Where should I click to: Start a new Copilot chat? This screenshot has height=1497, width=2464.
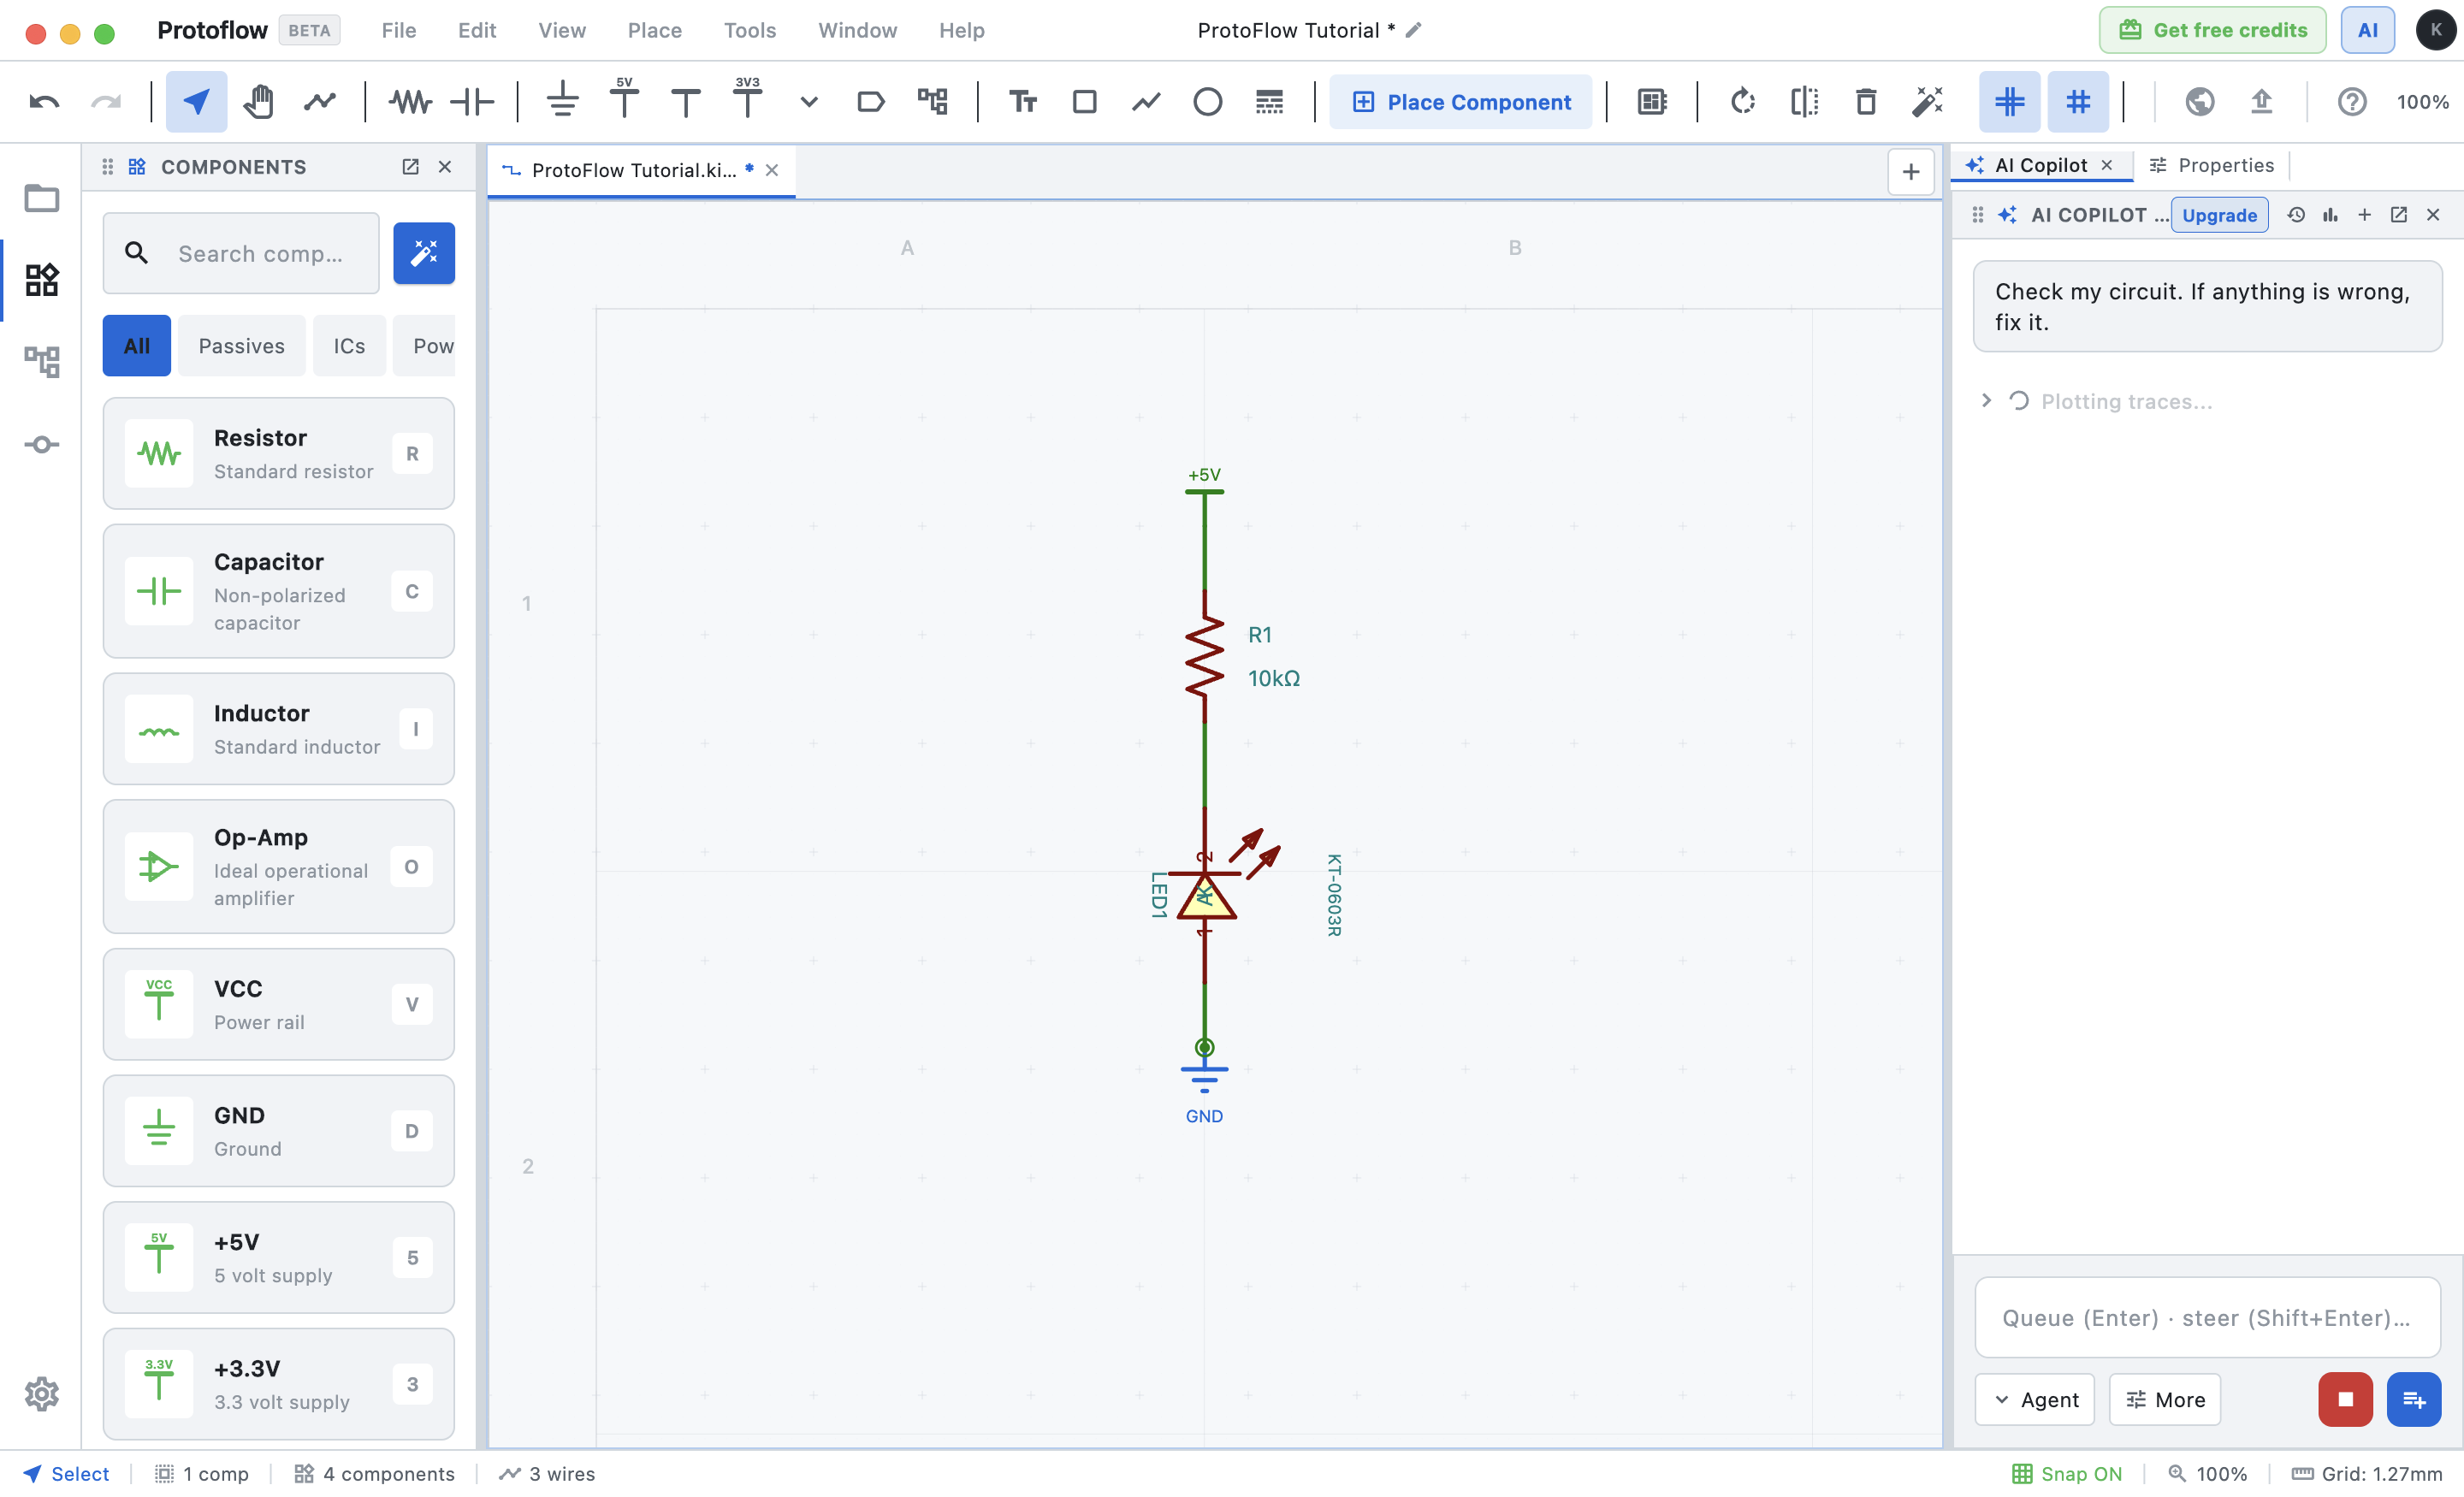pos(2365,215)
